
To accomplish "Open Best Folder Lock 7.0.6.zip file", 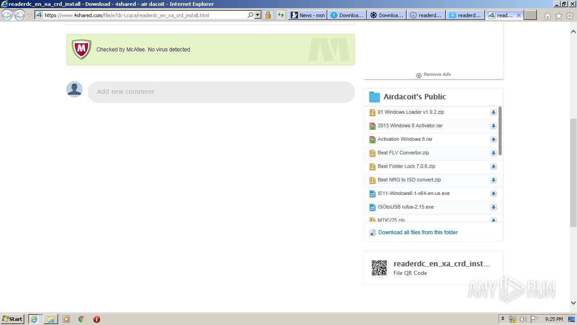I will point(406,166).
